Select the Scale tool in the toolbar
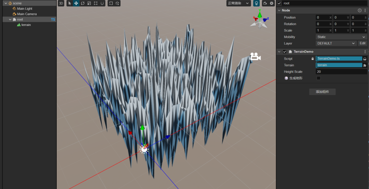 click(x=89, y=3)
